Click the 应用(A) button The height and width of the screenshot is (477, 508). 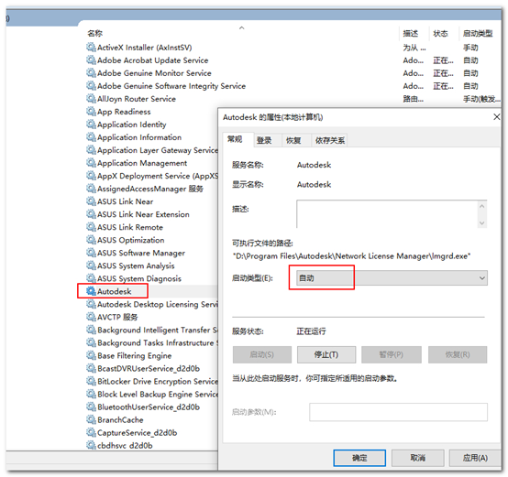[475, 458]
